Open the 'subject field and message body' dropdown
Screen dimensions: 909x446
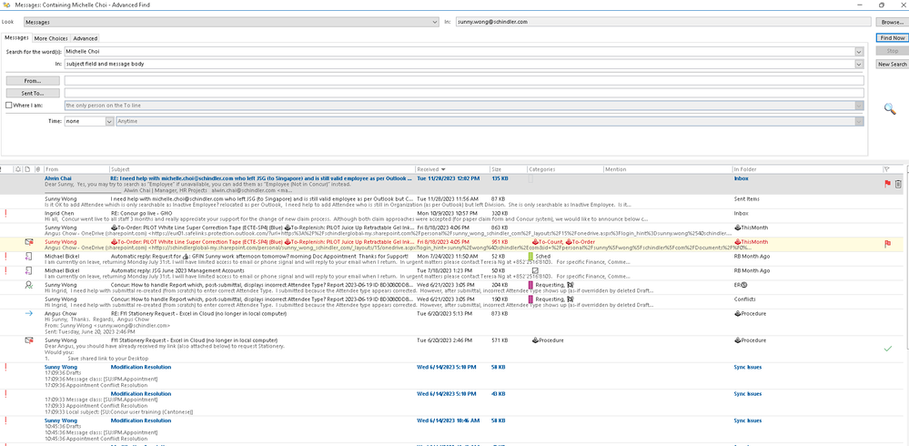coord(859,64)
